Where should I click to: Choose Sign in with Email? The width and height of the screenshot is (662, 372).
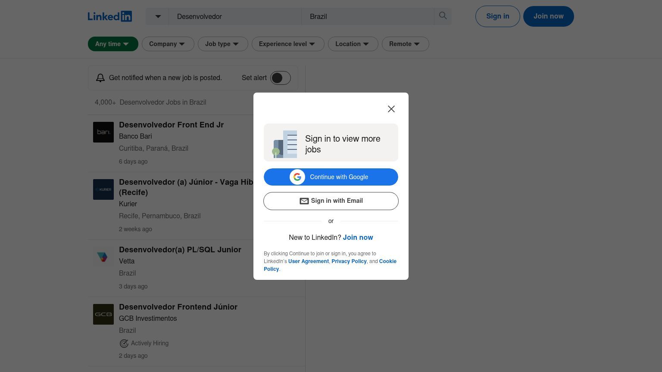pos(331,201)
